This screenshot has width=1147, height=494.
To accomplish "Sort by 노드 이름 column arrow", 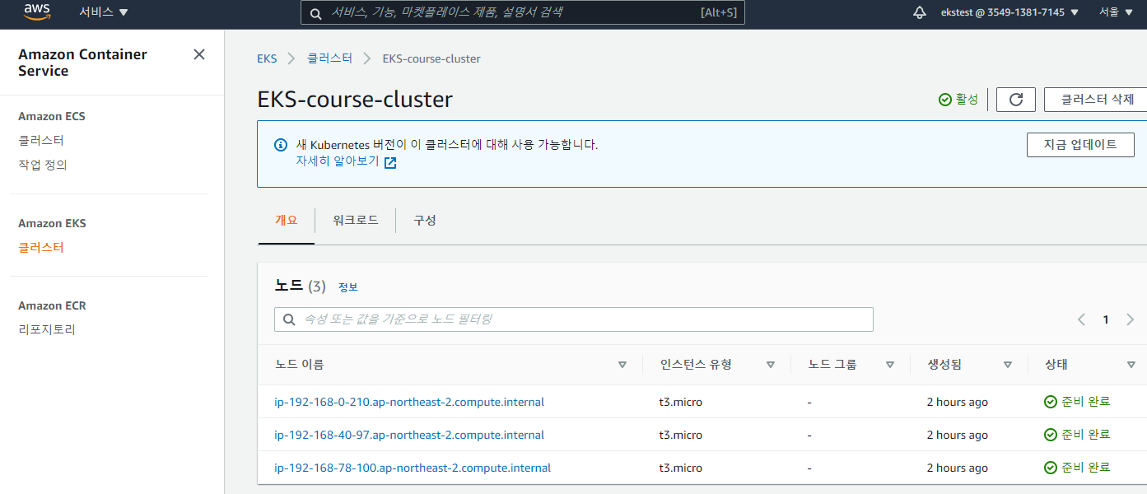I will coord(622,365).
